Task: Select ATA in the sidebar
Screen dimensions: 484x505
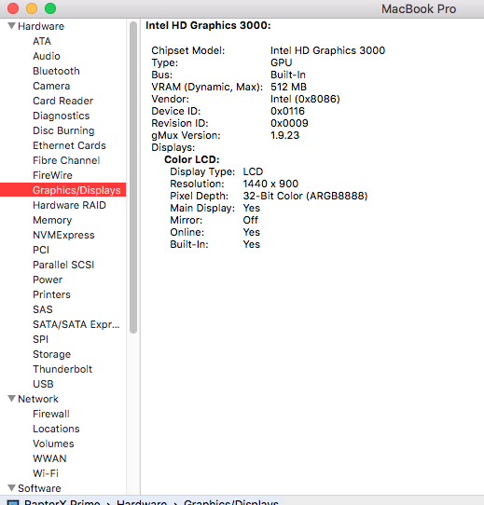Action: tap(42, 41)
